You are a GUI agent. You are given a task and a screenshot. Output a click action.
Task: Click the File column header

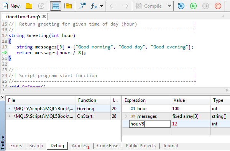(x=41, y=100)
